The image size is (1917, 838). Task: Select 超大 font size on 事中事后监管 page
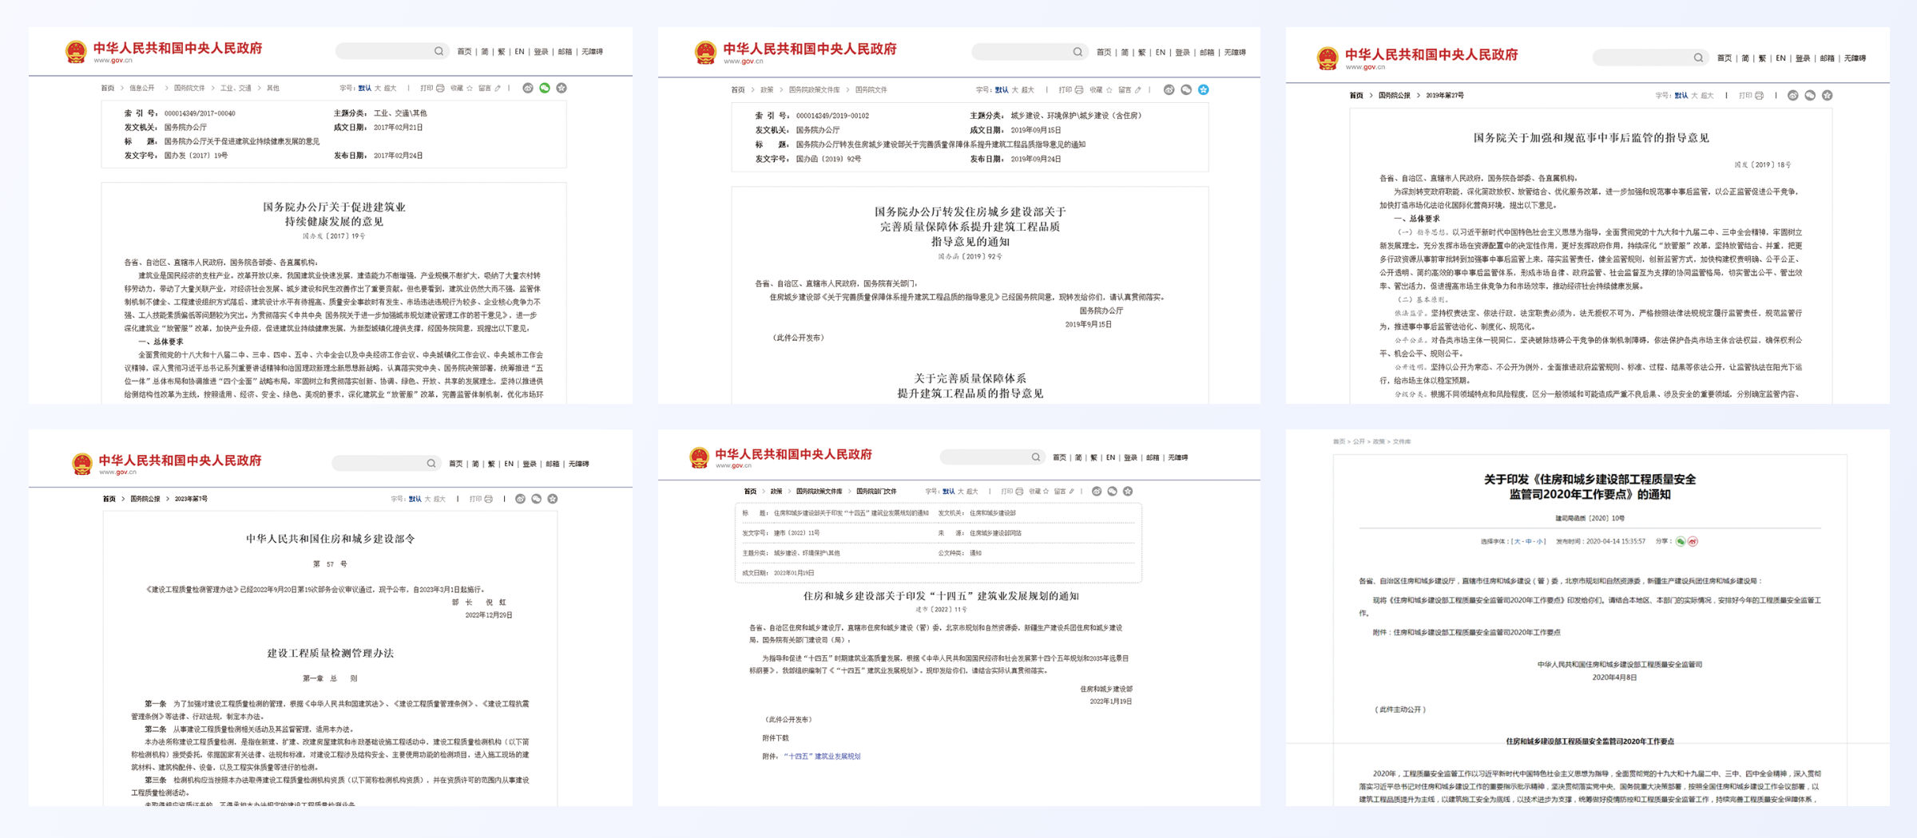pos(1708,95)
